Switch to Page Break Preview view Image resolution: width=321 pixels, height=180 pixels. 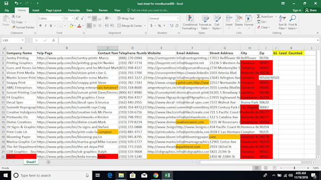[275, 168]
